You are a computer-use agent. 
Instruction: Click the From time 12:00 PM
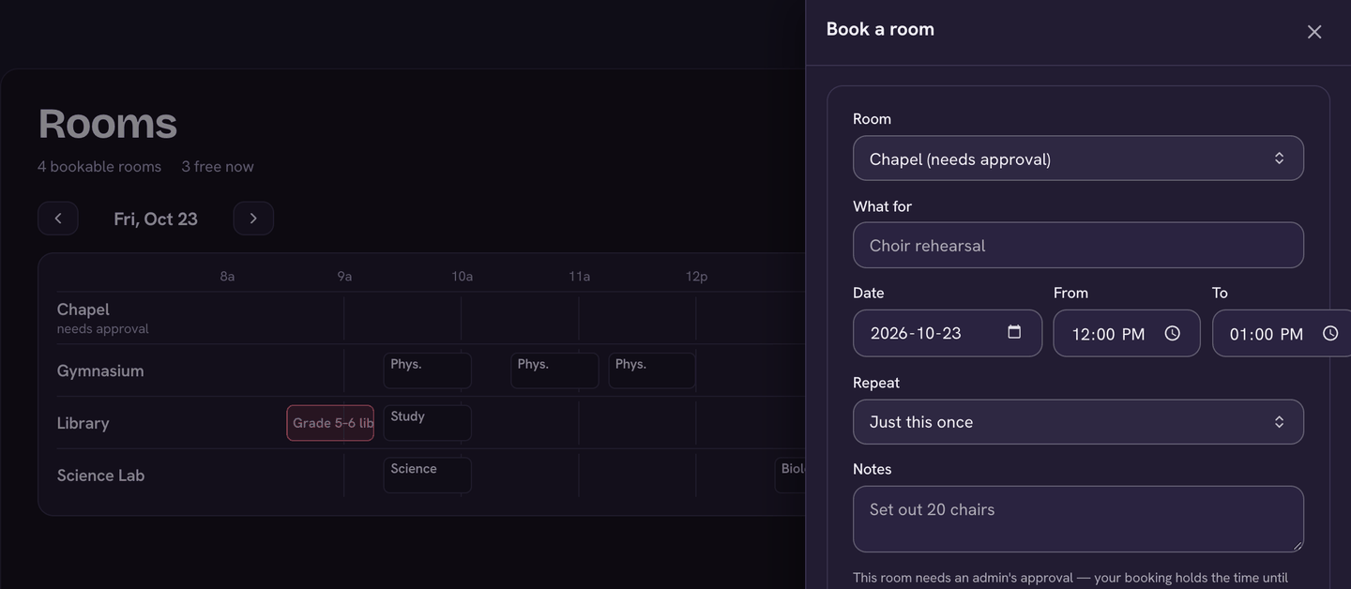tap(1108, 334)
